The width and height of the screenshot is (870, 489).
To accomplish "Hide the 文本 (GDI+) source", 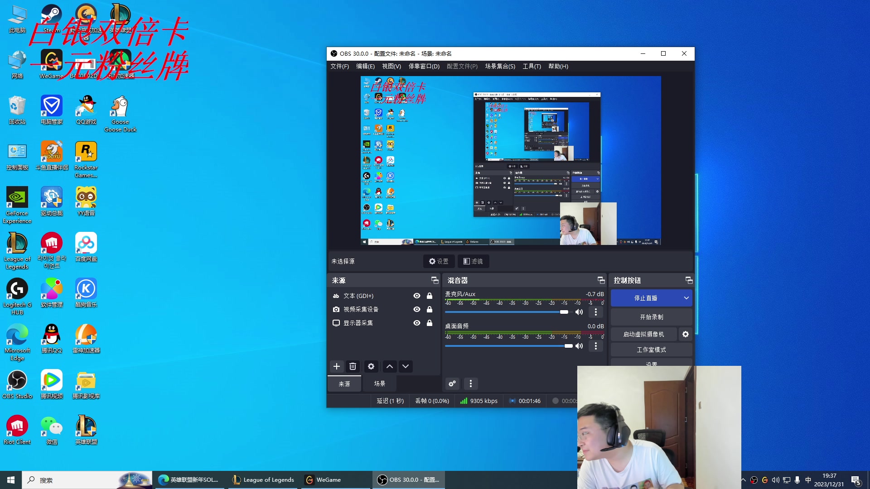I will (x=417, y=296).
